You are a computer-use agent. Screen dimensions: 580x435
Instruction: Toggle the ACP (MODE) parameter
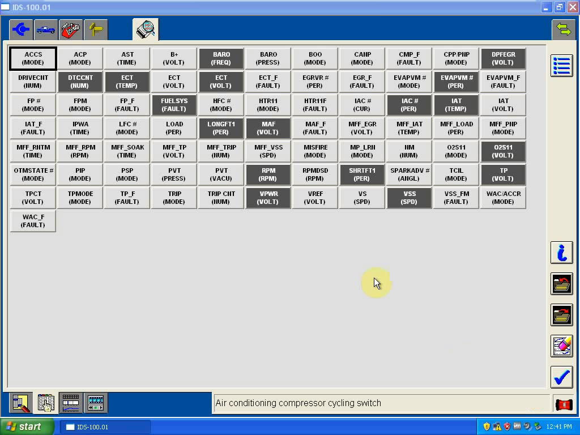(x=80, y=58)
